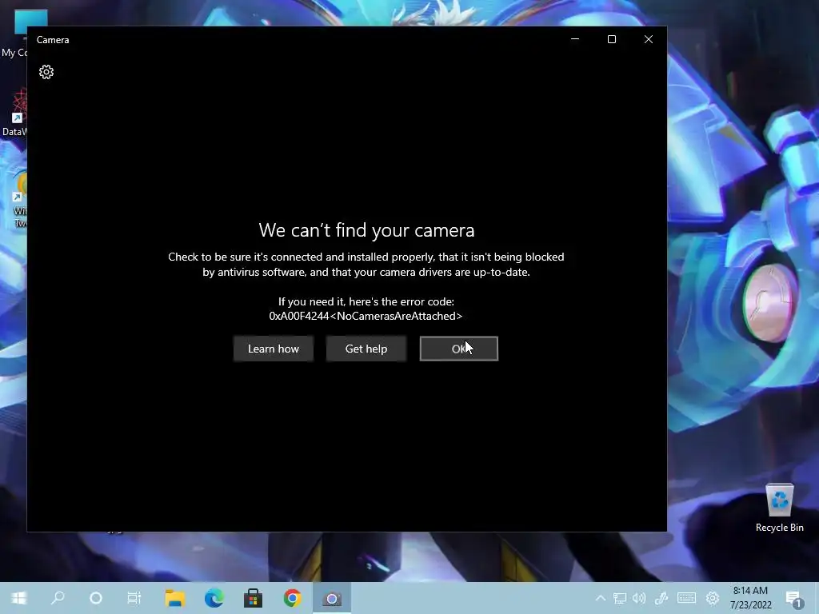Dismiss the error with OK
This screenshot has height=614, width=819.
click(459, 349)
